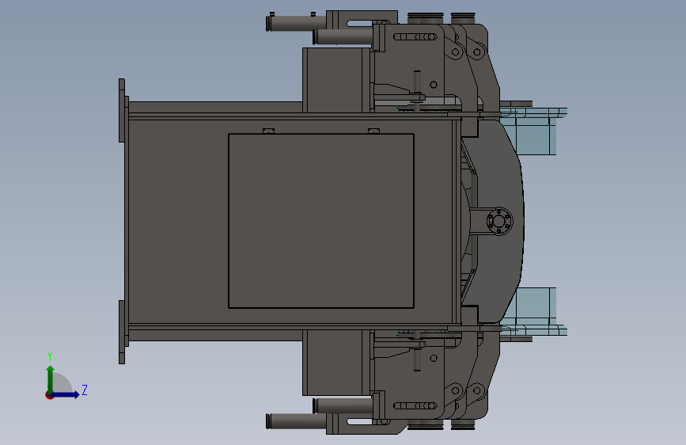
Task: Click the green "Y" triad label
Action: pos(50,356)
